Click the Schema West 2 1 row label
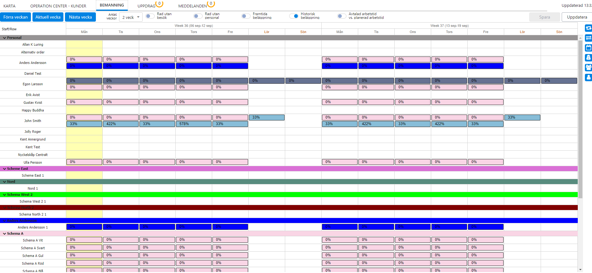592x273 pixels. pos(33,201)
